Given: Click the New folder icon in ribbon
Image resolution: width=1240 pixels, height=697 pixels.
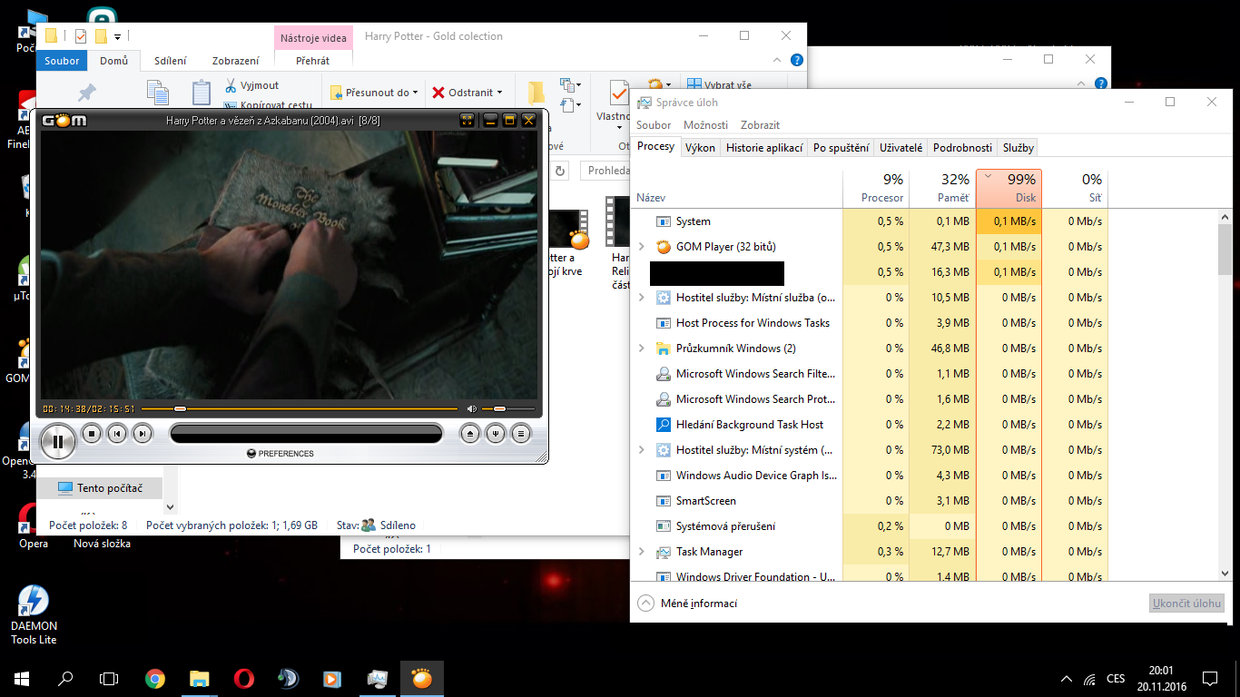Looking at the screenshot, I should 536,93.
